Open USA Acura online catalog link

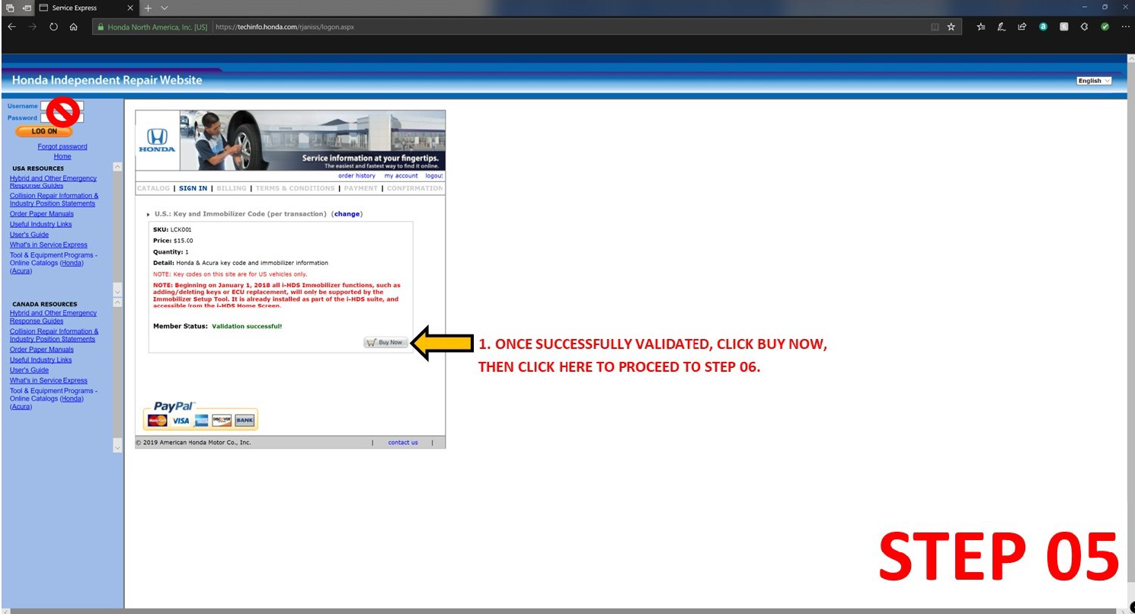coord(21,271)
